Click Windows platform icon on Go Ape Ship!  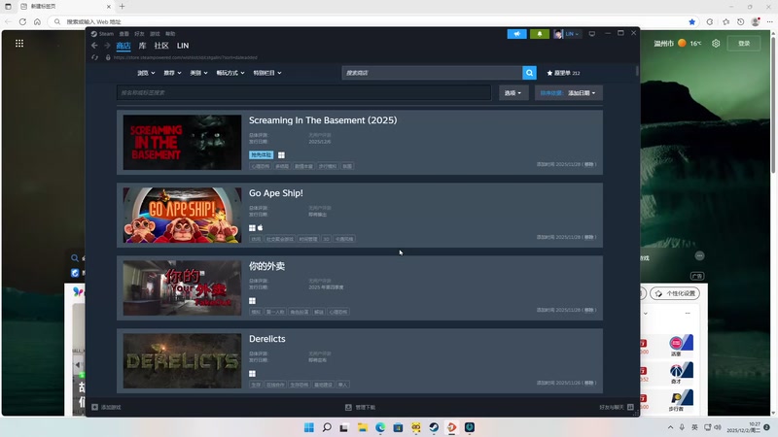(x=252, y=228)
